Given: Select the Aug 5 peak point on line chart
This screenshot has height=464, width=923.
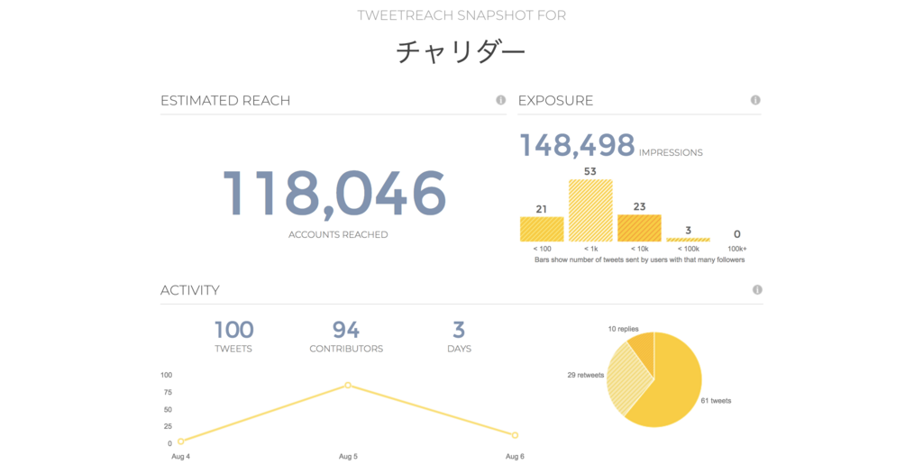Looking at the screenshot, I should coord(348,386).
